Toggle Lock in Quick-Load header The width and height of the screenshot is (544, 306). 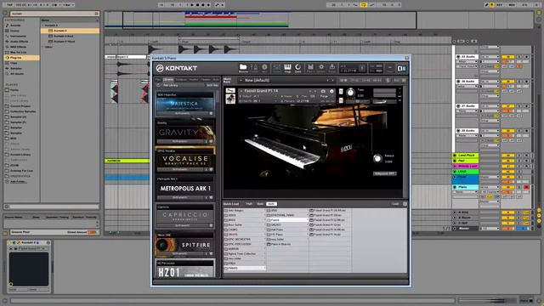tap(395, 204)
